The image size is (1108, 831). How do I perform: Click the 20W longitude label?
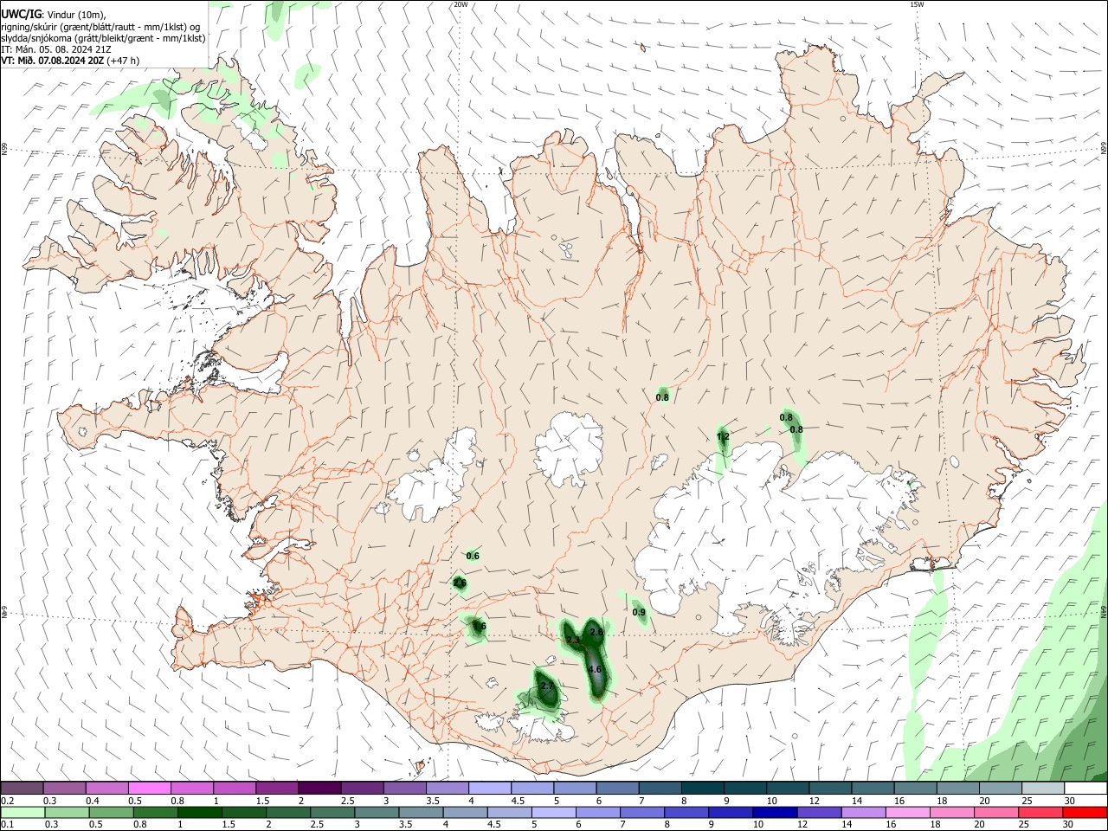461,4
